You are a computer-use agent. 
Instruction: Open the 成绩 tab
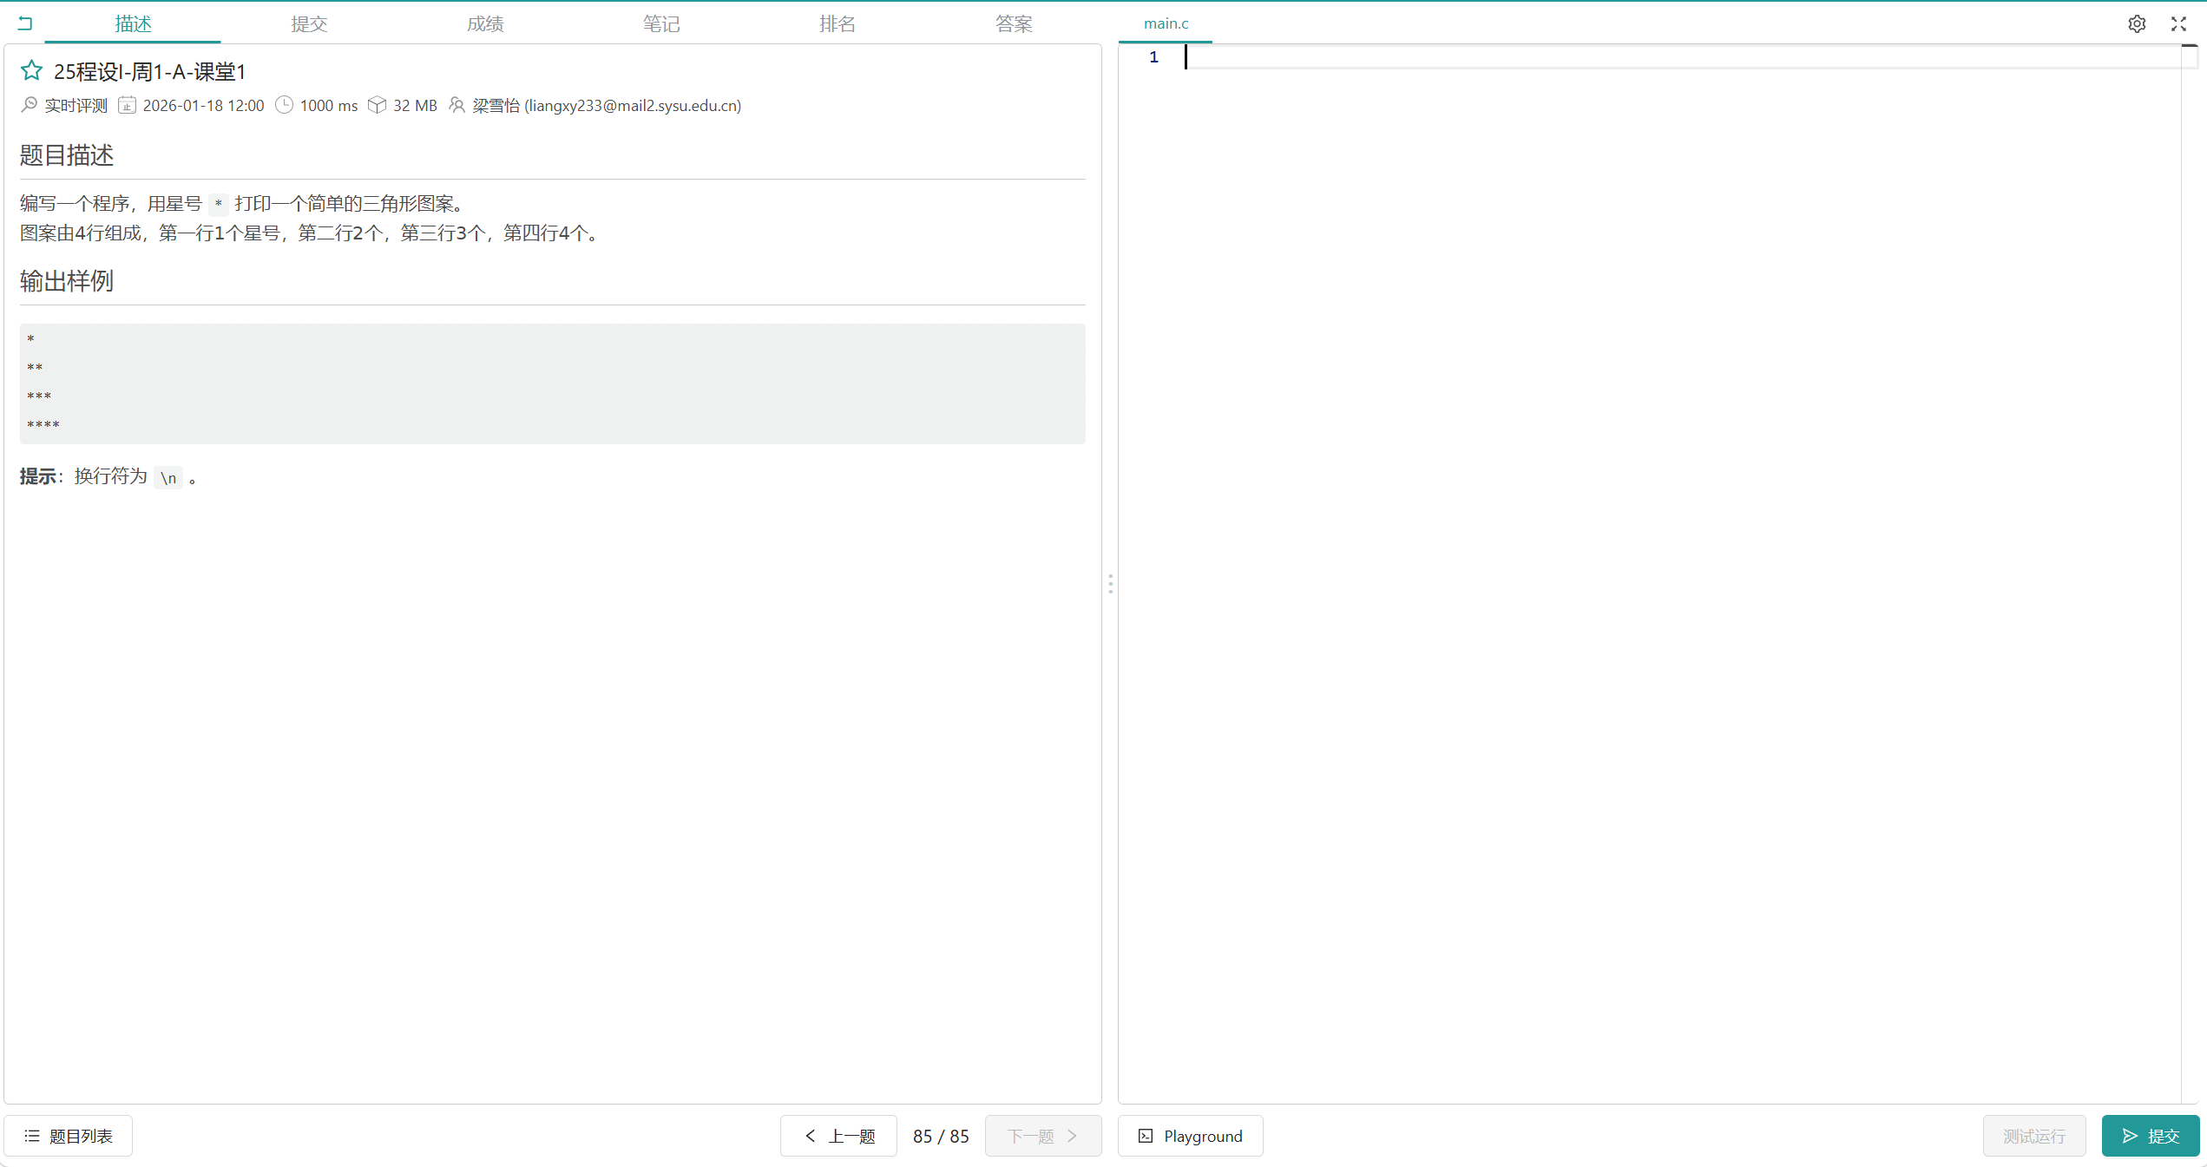coord(485,23)
